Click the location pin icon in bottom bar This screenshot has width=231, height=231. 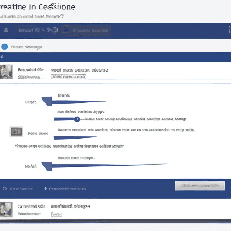click(46, 189)
